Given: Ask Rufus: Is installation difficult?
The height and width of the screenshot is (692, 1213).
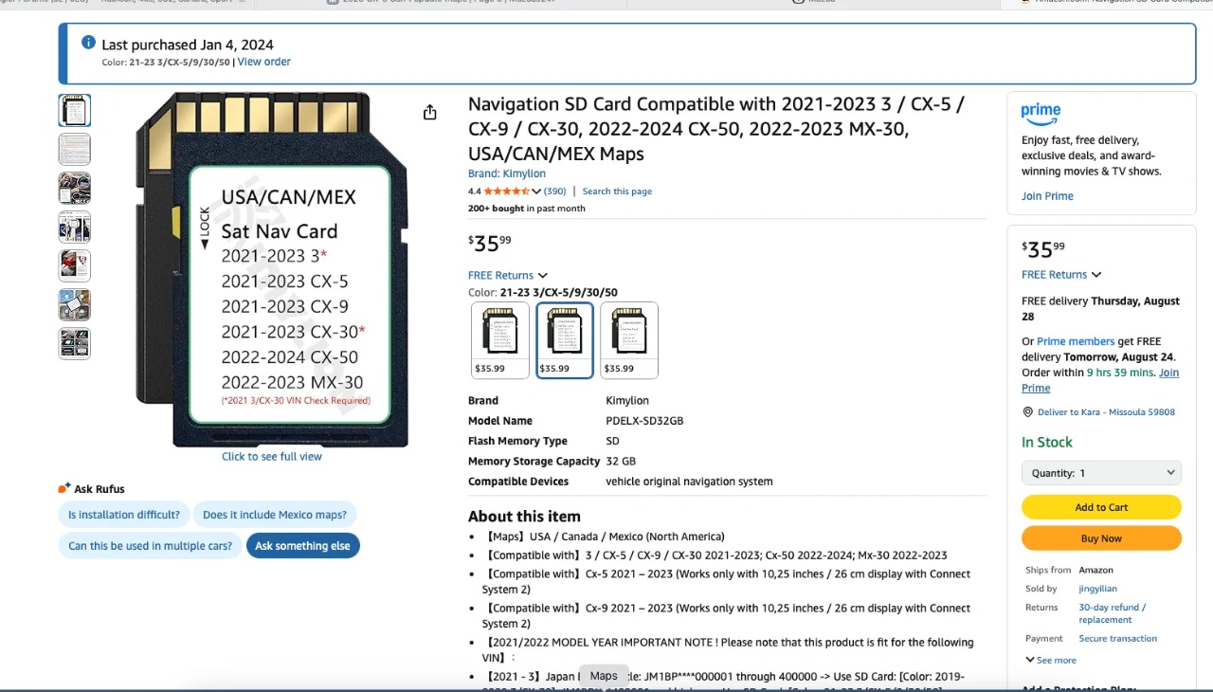Looking at the screenshot, I should (x=124, y=515).
